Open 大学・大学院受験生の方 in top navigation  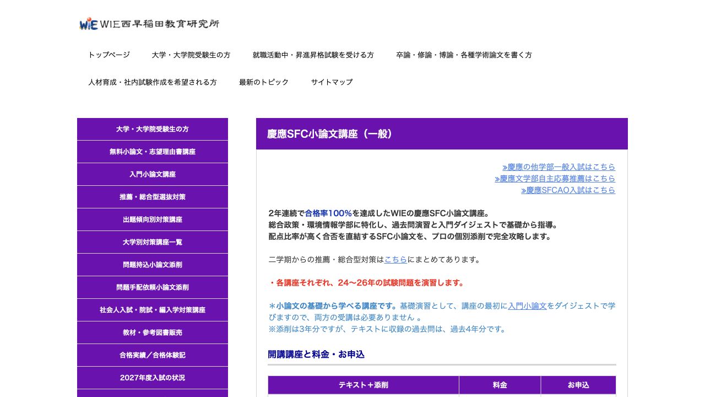(x=191, y=55)
